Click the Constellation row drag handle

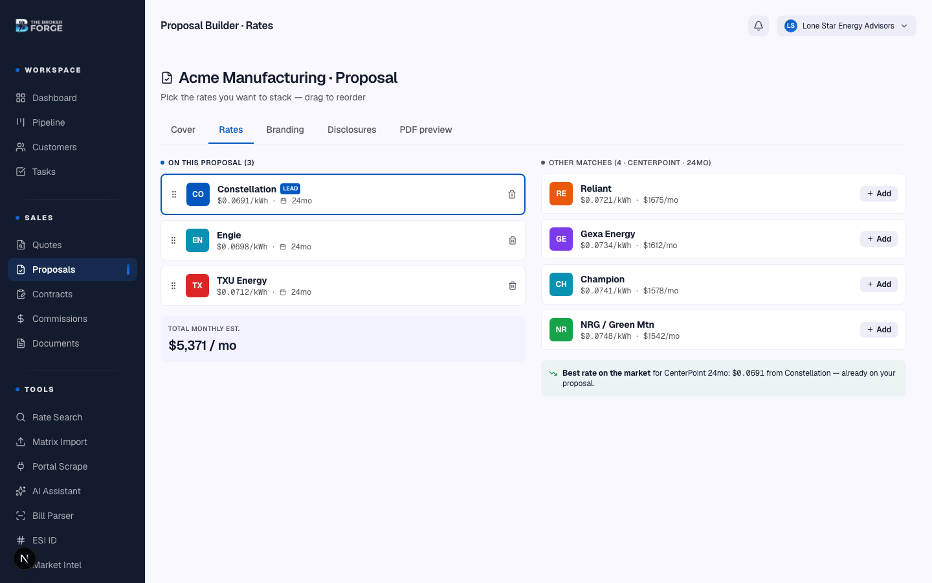(174, 194)
